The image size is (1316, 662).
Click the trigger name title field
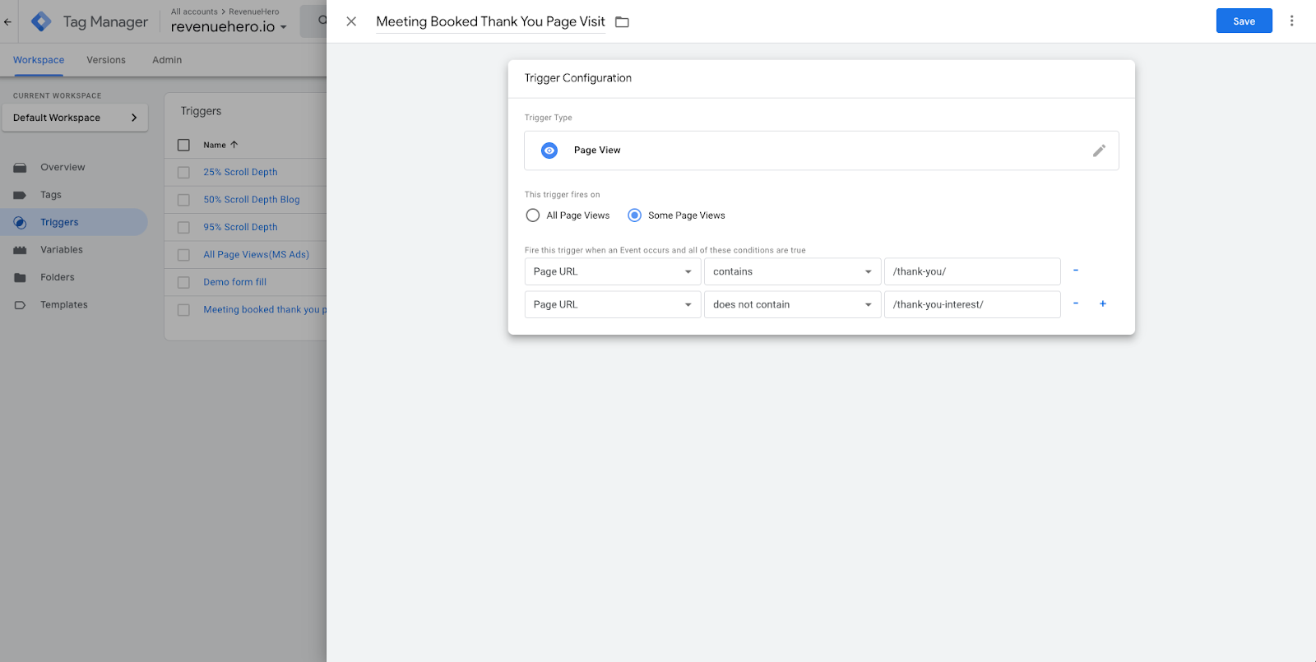point(490,22)
